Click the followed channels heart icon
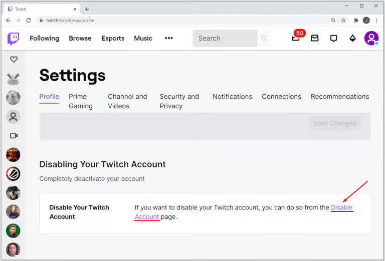 14,59
